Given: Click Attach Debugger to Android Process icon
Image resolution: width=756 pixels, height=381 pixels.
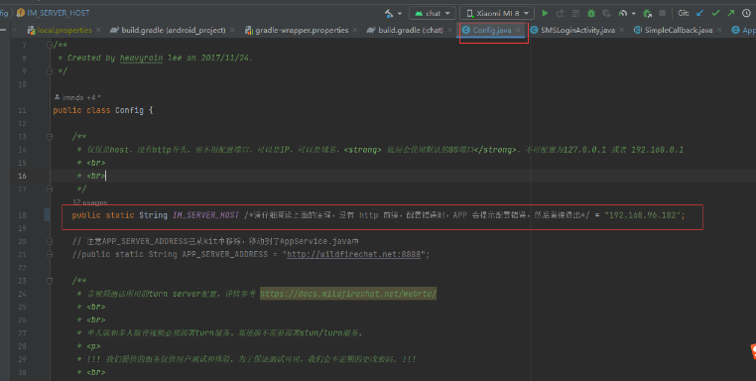Looking at the screenshot, I should coord(648,13).
